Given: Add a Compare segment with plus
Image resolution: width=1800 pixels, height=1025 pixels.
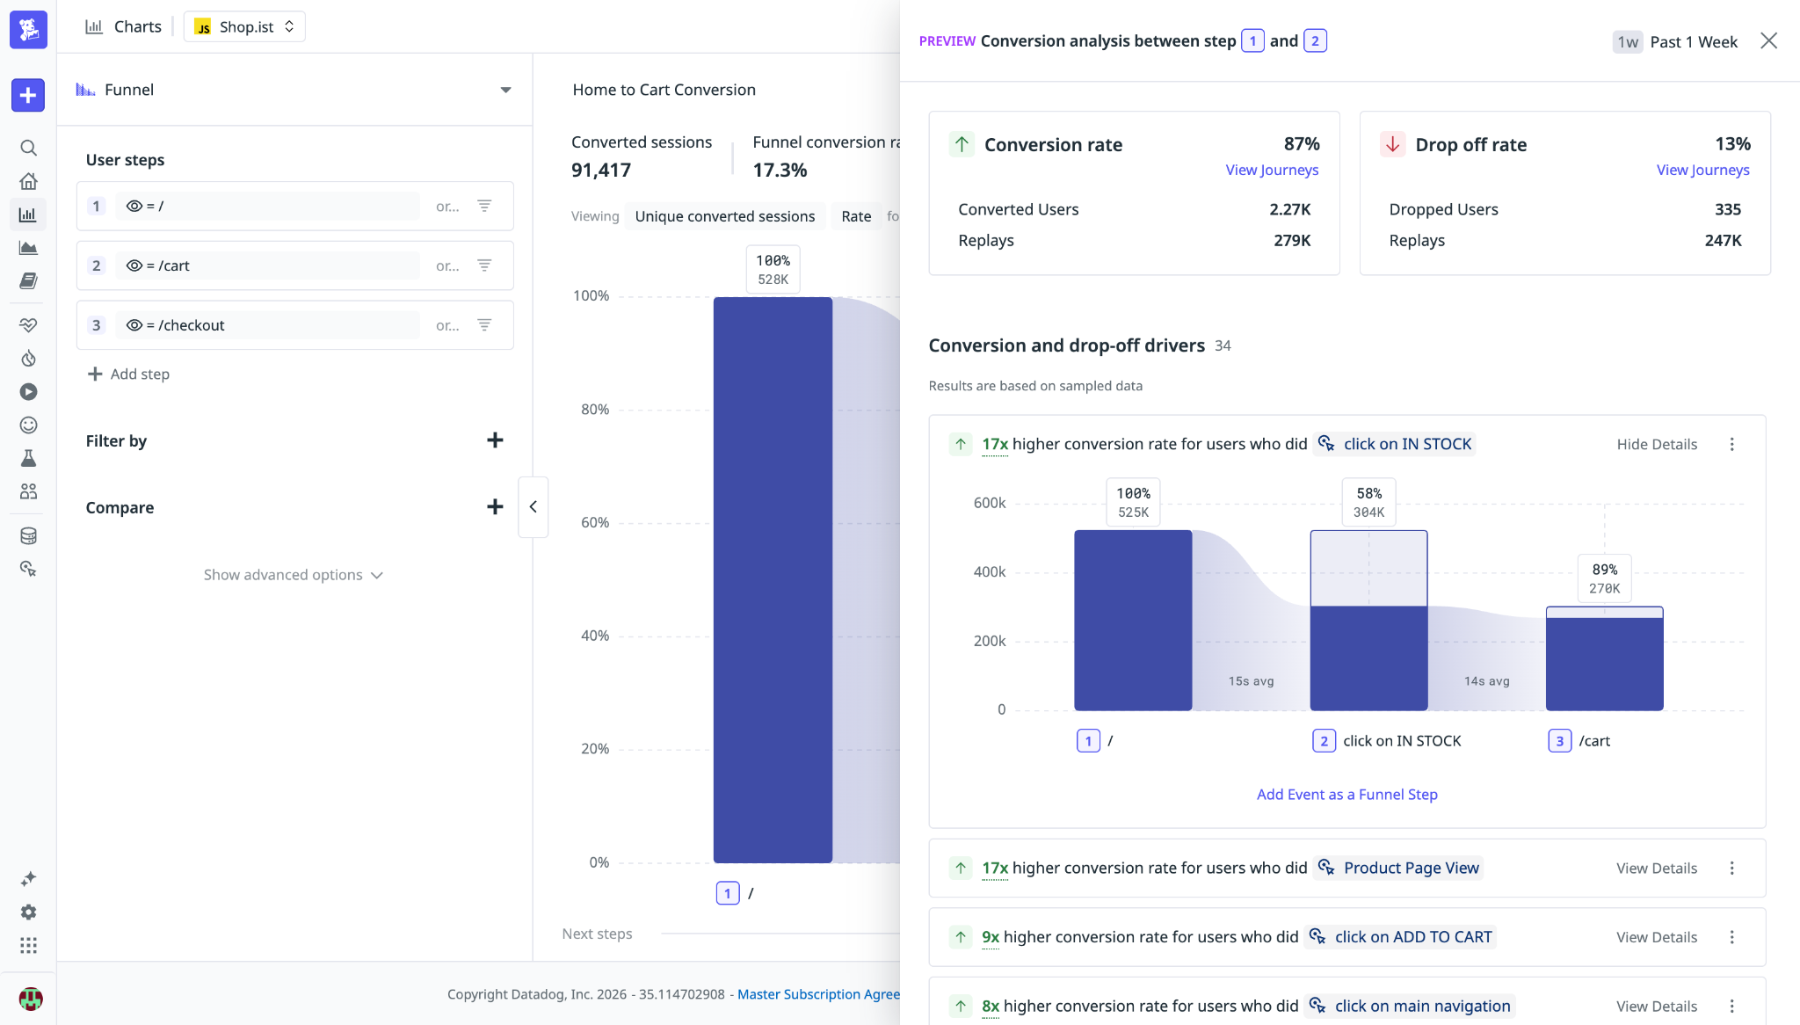Looking at the screenshot, I should tap(495, 507).
